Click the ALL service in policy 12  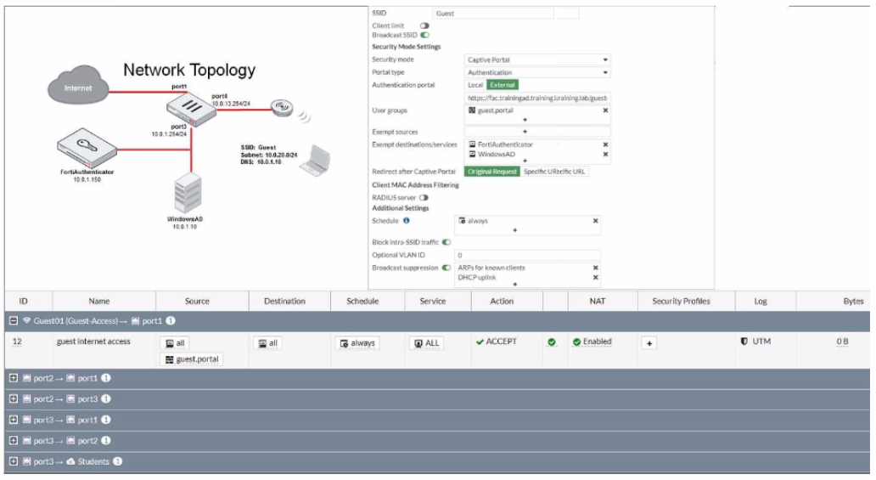click(x=427, y=343)
